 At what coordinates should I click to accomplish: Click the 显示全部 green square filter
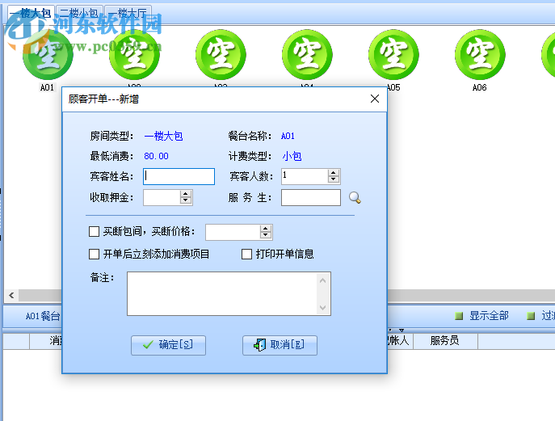[459, 316]
